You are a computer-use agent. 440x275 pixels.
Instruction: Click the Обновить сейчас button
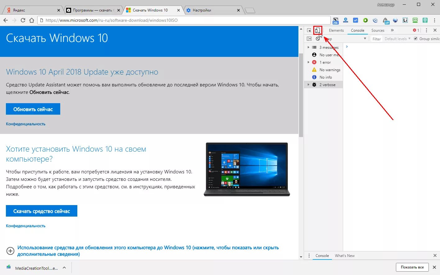pyautogui.click(x=33, y=109)
